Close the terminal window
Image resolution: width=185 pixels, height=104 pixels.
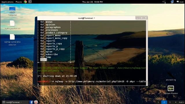tap(146, 18)
